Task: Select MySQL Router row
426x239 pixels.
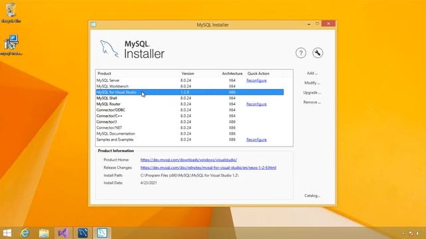Action: (190, 104)
